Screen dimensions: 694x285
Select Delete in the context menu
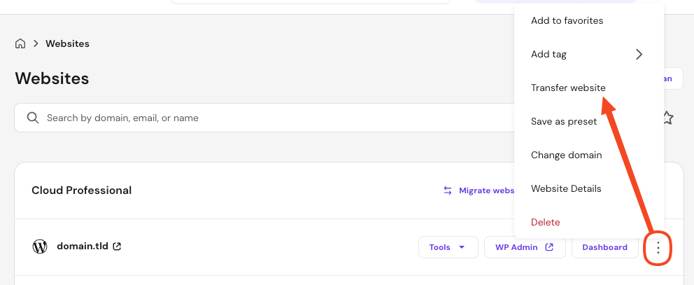(546, 222)
